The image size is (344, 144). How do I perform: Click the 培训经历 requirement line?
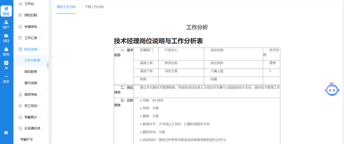183,140
